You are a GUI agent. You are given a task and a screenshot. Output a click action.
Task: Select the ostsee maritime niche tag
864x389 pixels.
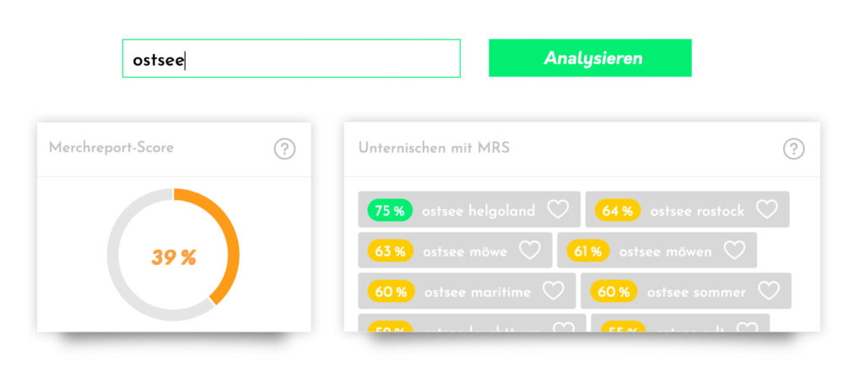click(467, 291)
